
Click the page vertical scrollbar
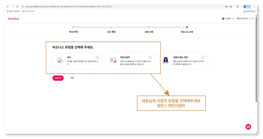pyautogui.click(x=256, y=59)
